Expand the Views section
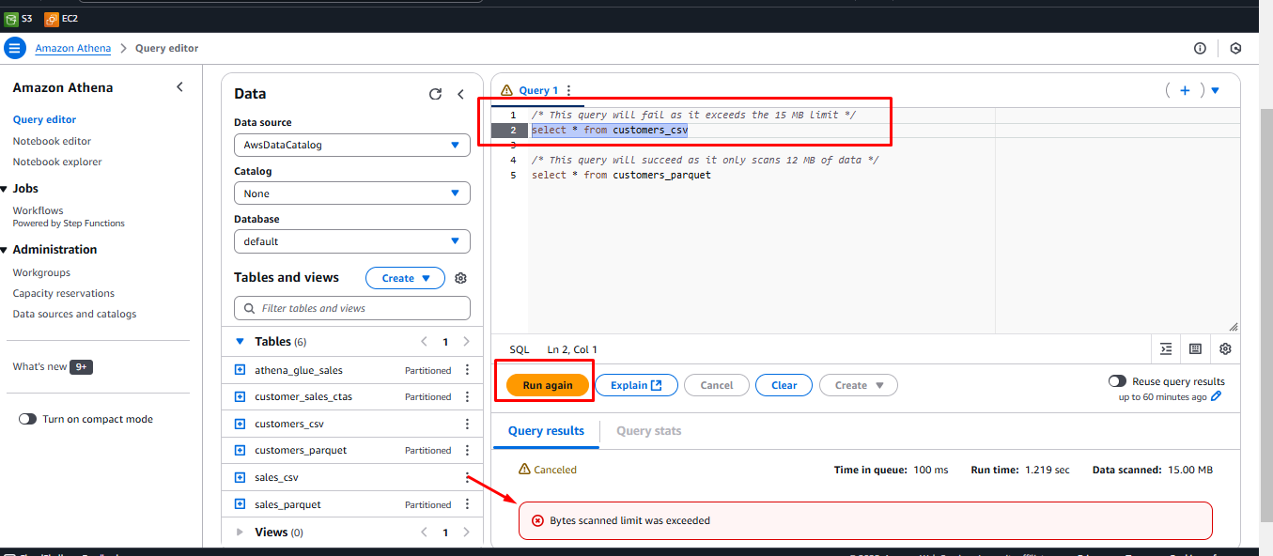The width and height of the screenshot is (1273, 556). [x=240, y=533]
